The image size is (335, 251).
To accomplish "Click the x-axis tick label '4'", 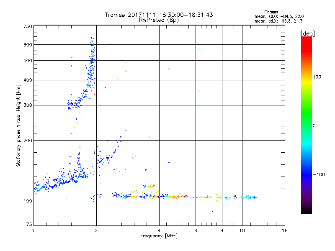I will click(x=159, y=231).
